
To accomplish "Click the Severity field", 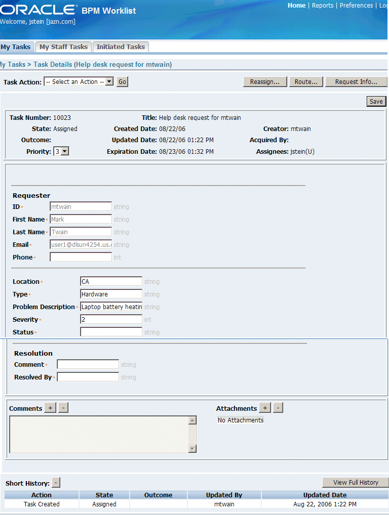I will pyautogui.click(x=111, y=320).
